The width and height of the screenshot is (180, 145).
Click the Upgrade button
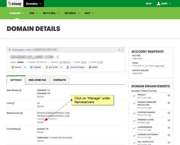(36, 67)
